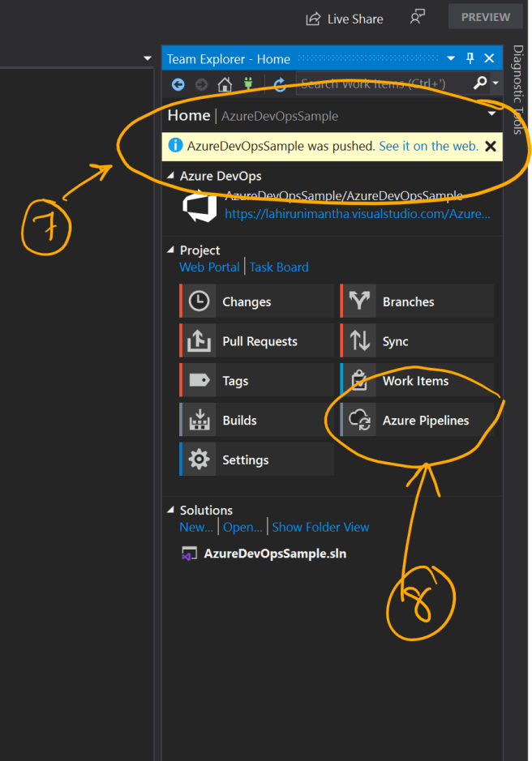Open Manage Connections plug icon
This screenshot has width=532, height=761.
[x=247, y=83]
